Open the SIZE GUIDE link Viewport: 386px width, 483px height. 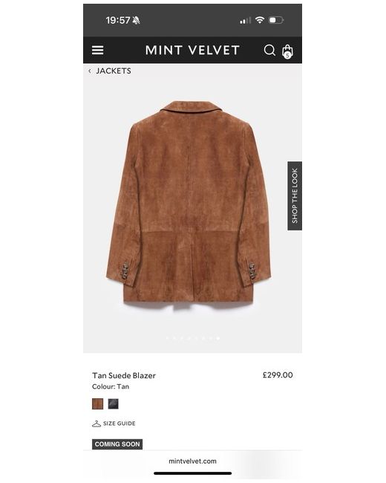pyautogui.click(x=119, y=424)
